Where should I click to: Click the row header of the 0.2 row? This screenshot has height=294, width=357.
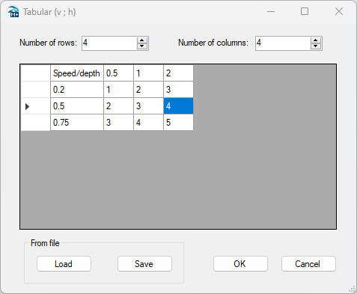click(36, 90)
